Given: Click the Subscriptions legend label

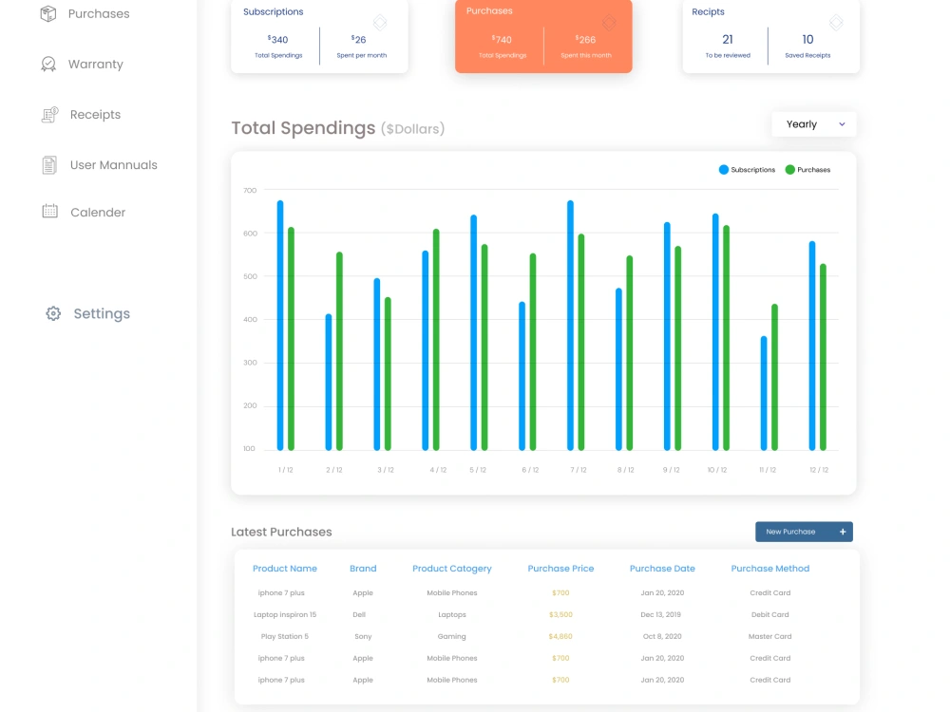Looking at the screenshot, I should [752, 170].
